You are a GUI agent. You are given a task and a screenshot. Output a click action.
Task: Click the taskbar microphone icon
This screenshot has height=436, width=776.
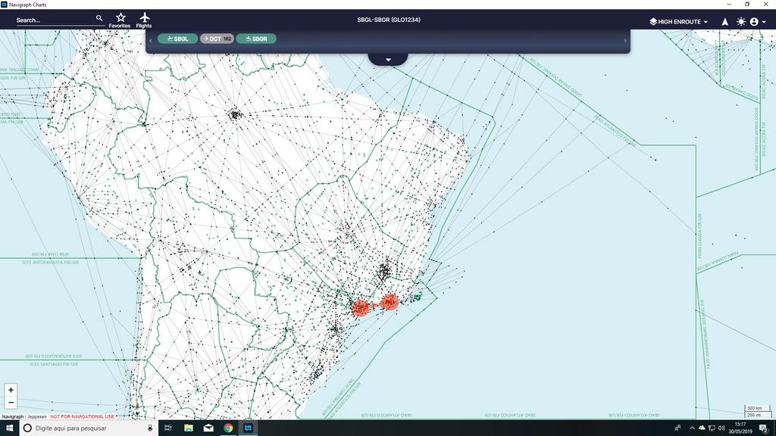(150, 428)
